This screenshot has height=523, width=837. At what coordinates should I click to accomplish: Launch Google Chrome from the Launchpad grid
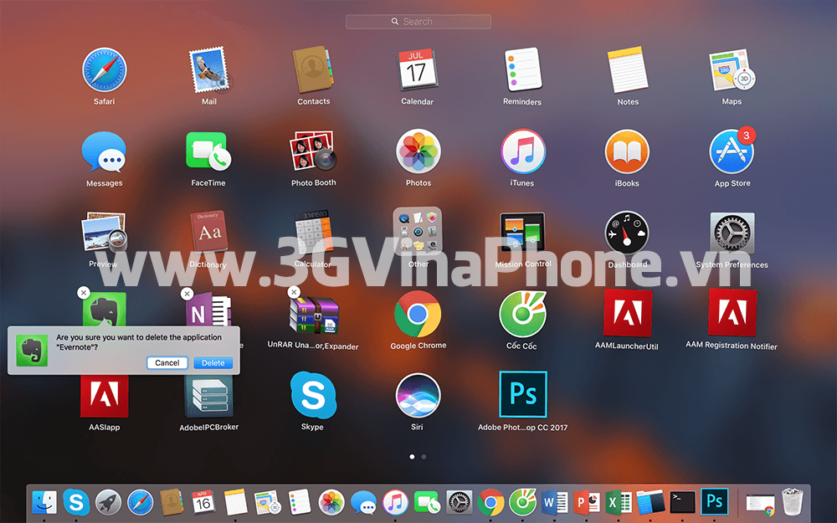418,315
